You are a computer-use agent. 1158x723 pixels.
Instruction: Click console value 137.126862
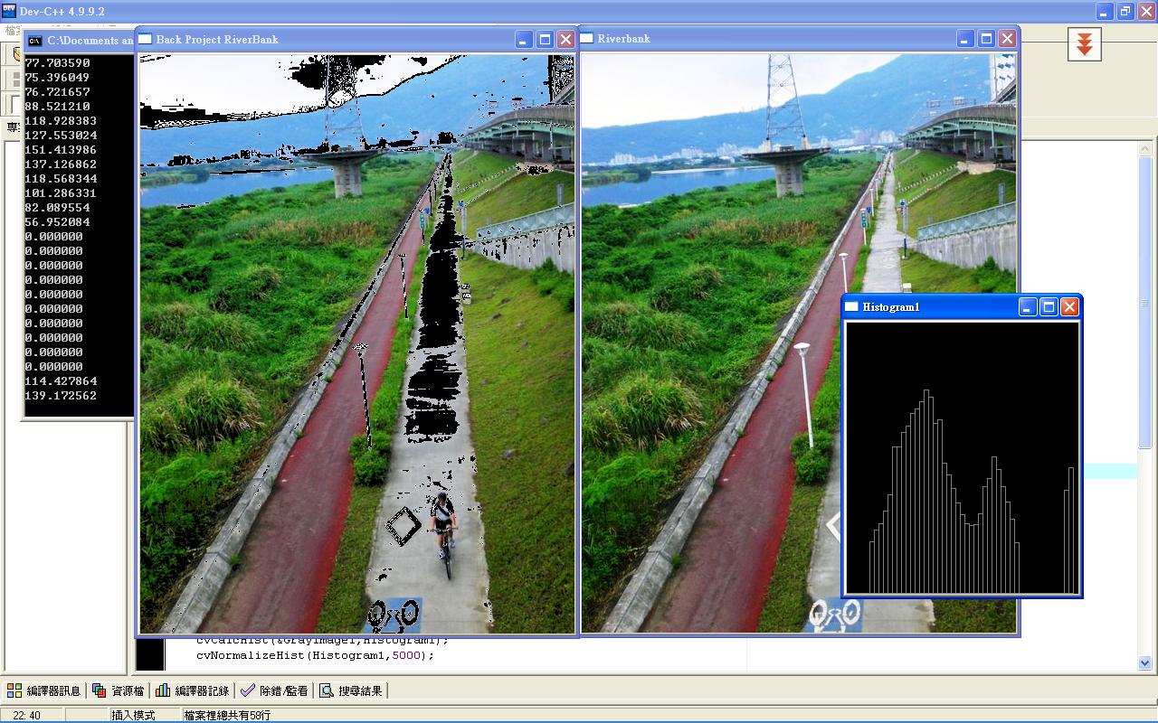click(x=61, y=164)
